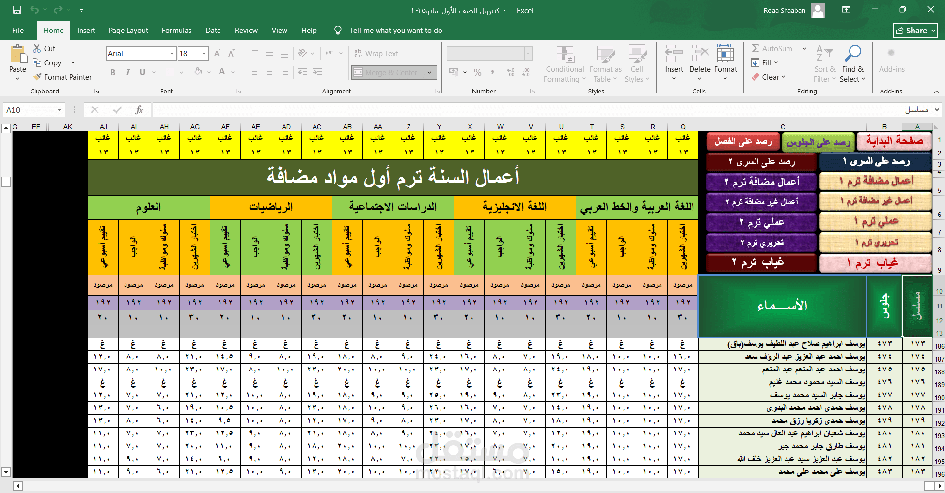This screenshot has width=945, height=493.
Task: Click the Redo arrow icon
Action: [58, 10]
